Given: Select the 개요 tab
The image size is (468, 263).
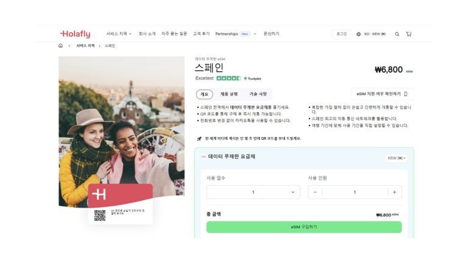Looking at the screenshot, I should 205,94.
